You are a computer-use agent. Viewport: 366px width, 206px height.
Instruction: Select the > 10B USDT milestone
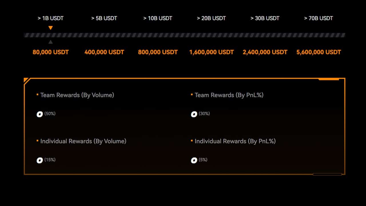coord(158,18)
